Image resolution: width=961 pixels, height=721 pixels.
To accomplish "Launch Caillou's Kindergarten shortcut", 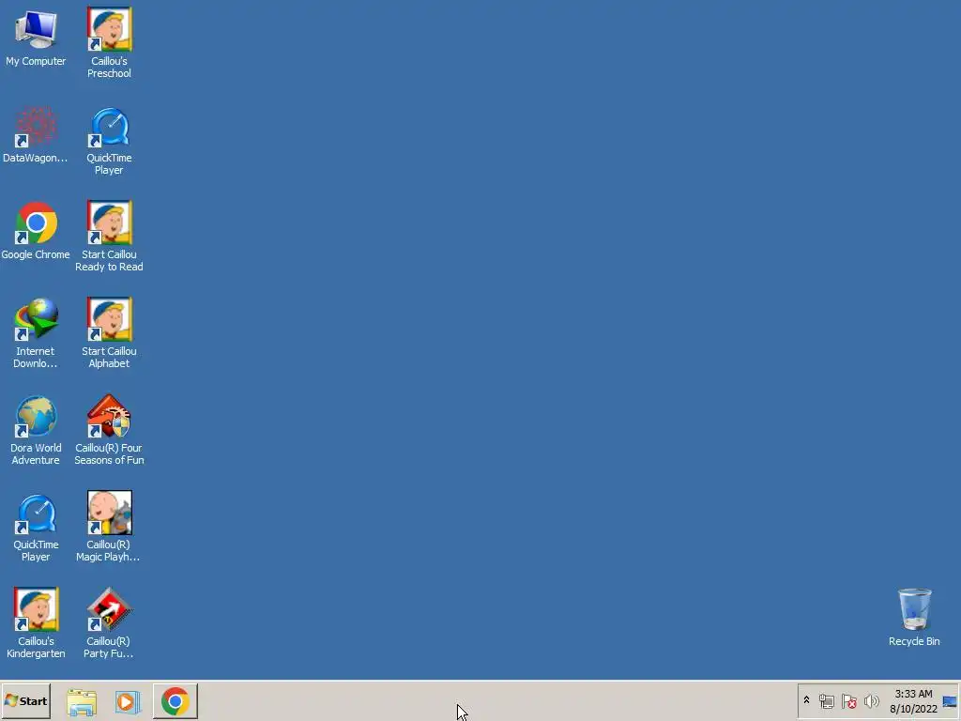I will pos(36,623).
